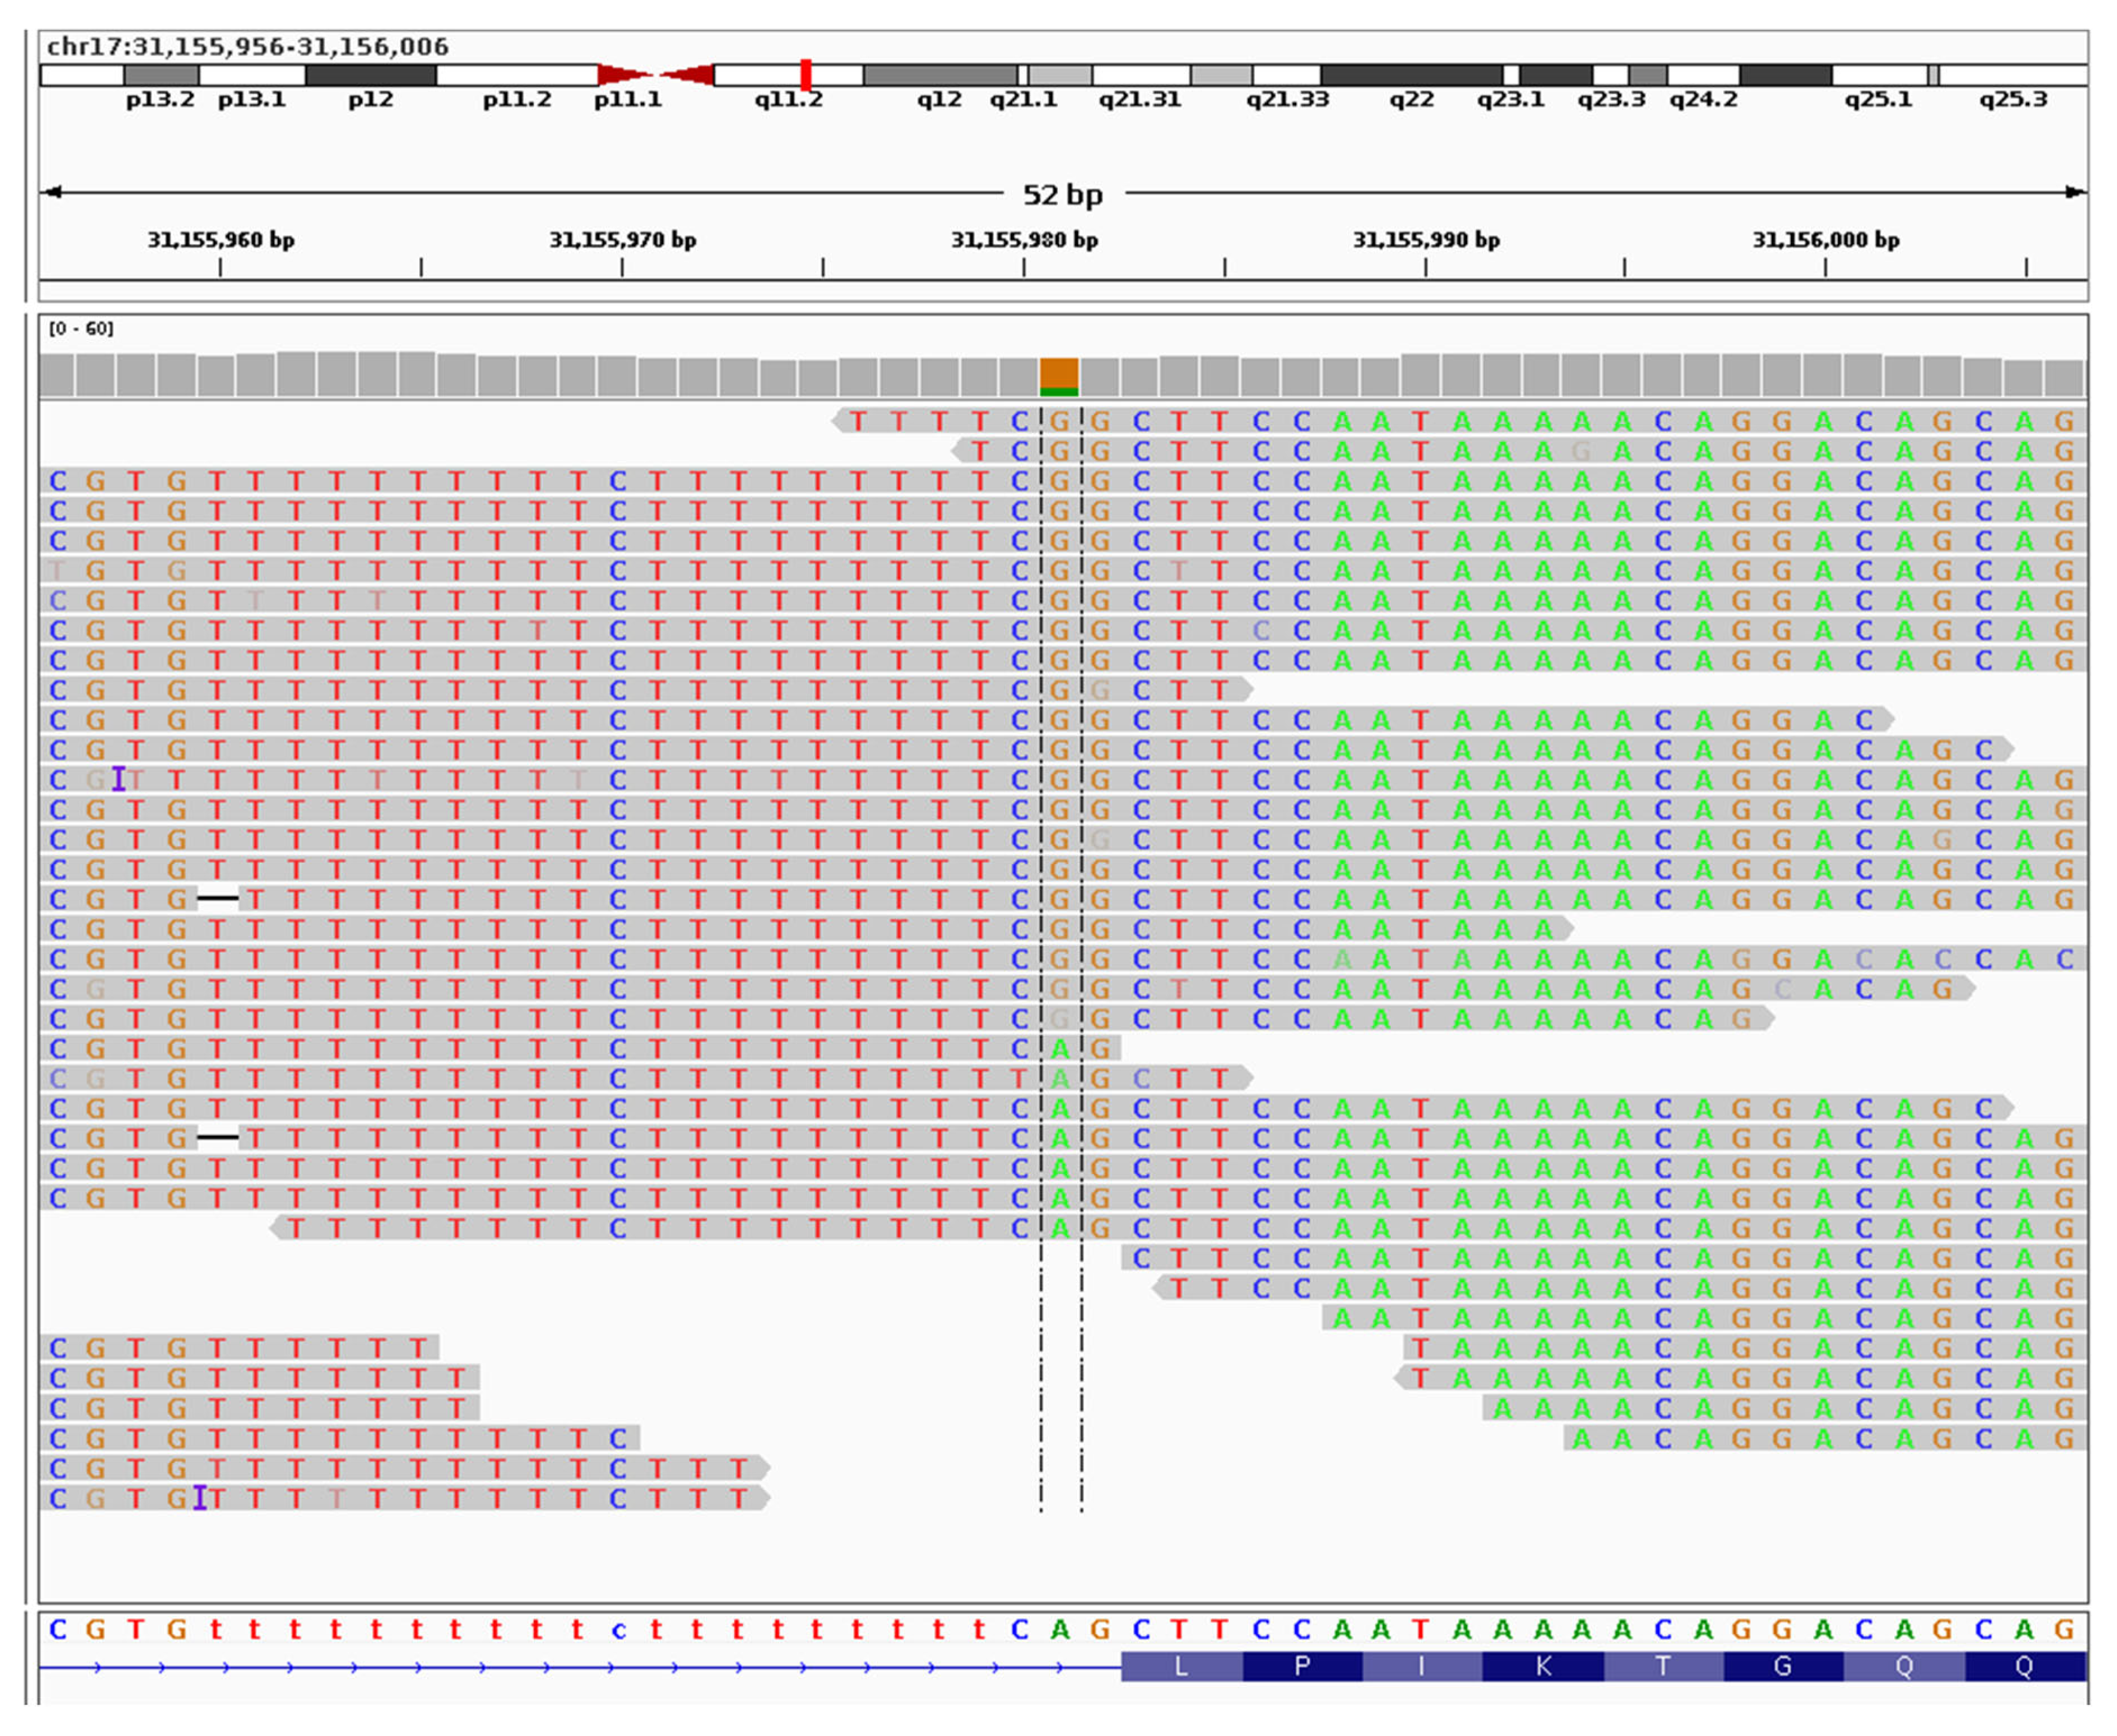The image size is (2117, 1736).
Task: Click the upper black deletion dash in the reads
Action: coord(217,899)
